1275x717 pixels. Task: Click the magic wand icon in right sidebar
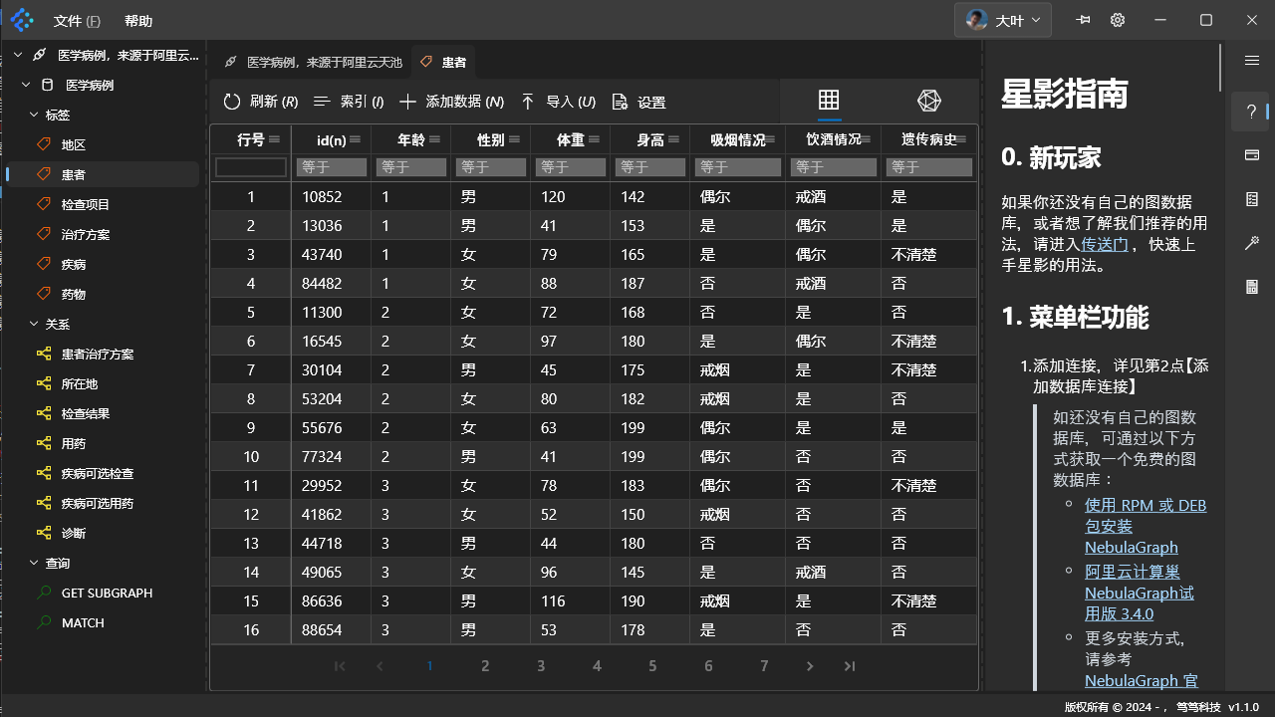click(1251, 242)
